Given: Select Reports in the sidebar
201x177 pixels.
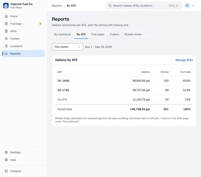Looking at the screenshot, I should coord(24,53).
